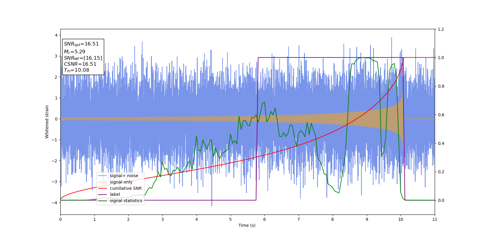Click the left y-axis tick label −4
Image resolution: width=483 pixels, height=241 pixels.
(x=55, y=202)
